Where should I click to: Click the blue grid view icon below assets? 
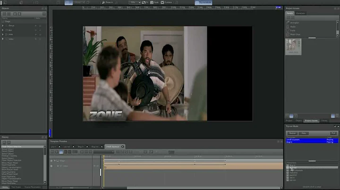(291, 116)
